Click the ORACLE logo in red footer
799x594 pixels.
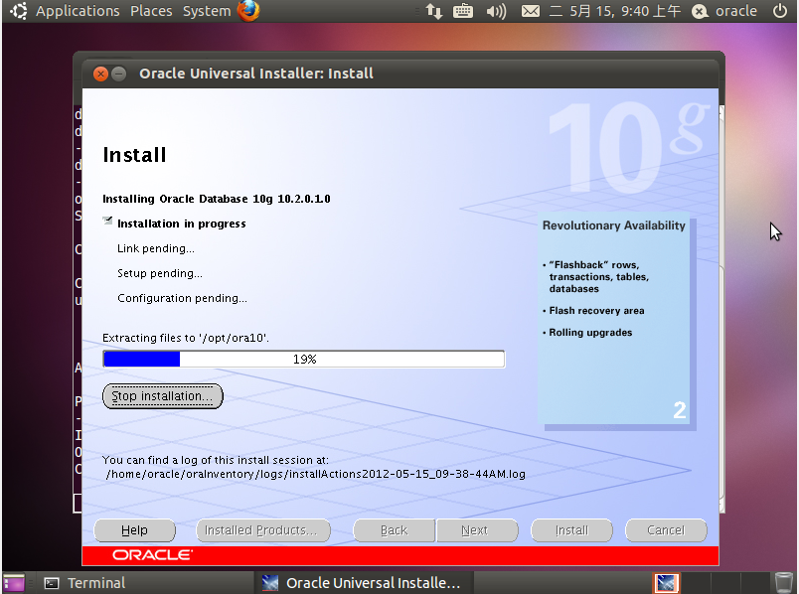point(153,555)
